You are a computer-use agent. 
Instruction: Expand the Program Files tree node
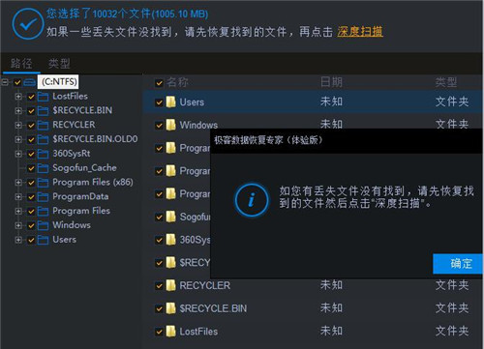coord(18,211)
